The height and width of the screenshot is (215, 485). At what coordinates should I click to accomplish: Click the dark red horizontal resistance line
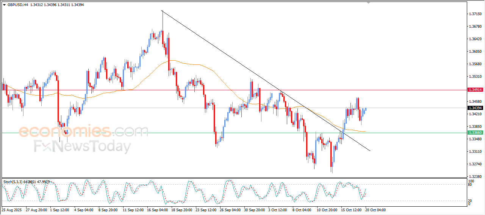(233, 90)
